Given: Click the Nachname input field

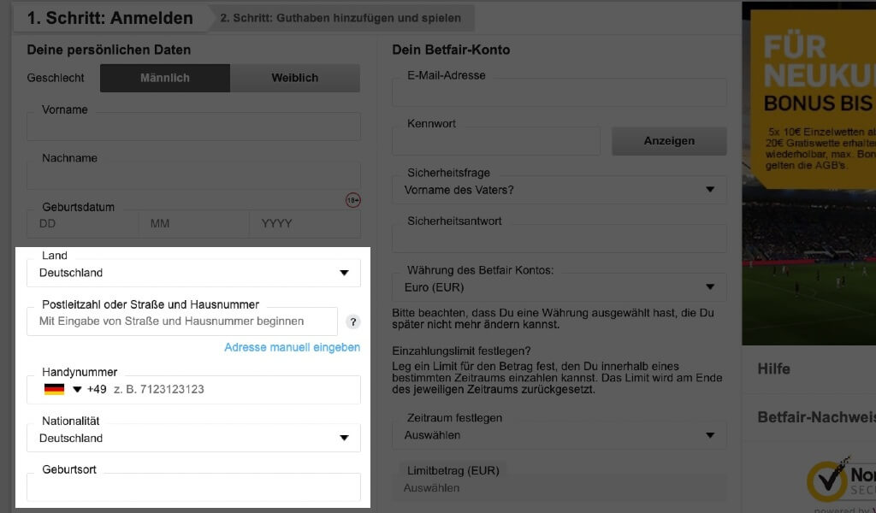Looking at the screenshot, I should [x=193, y=175].
